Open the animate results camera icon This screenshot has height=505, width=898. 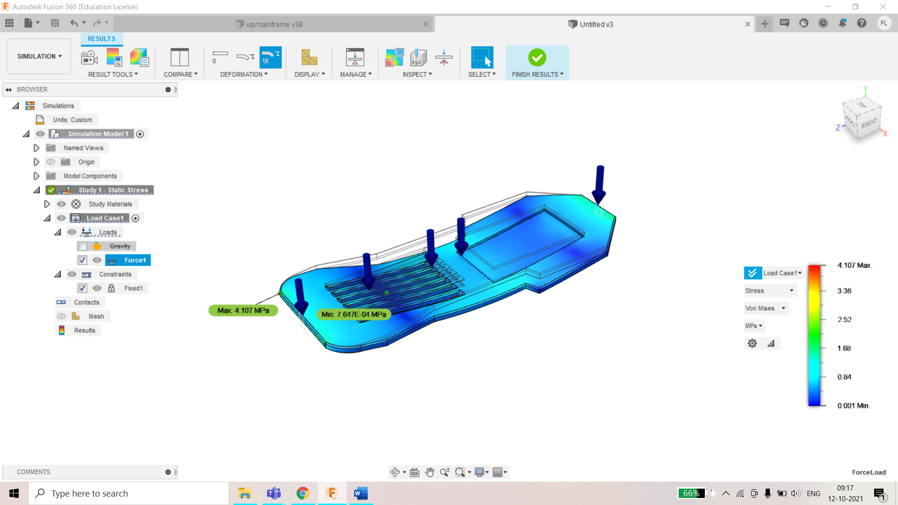click(88, 57)
